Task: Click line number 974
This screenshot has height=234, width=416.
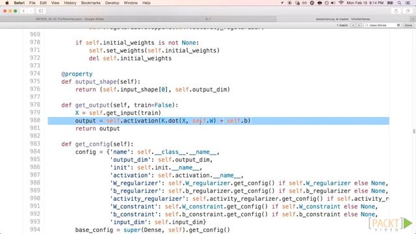Action: click(35, 73)
